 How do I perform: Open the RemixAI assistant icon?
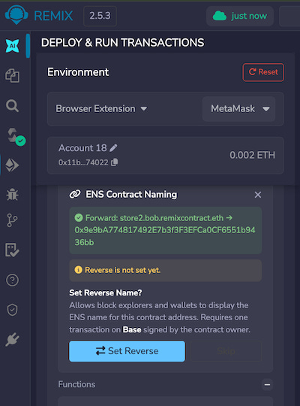(13, 46)
